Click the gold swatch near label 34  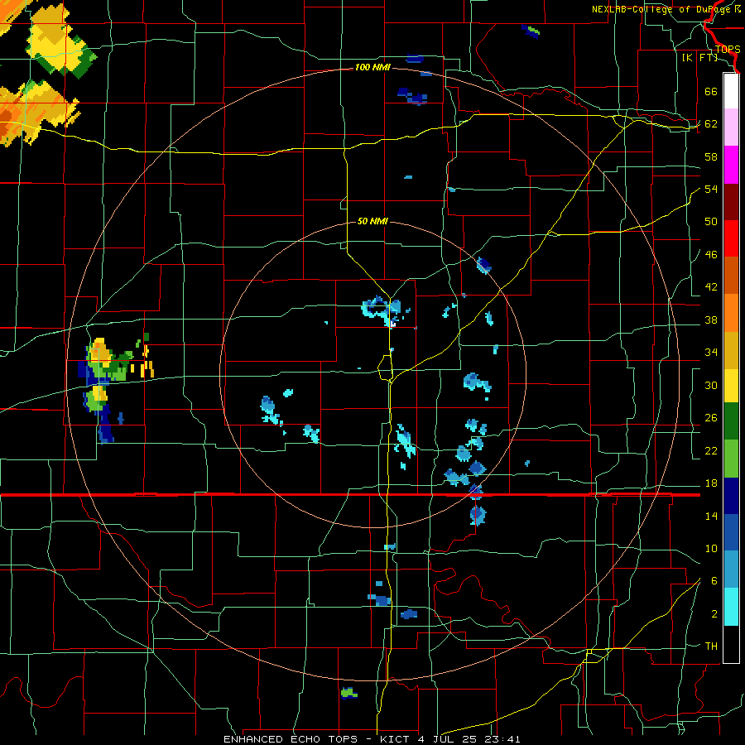point(731,350)
